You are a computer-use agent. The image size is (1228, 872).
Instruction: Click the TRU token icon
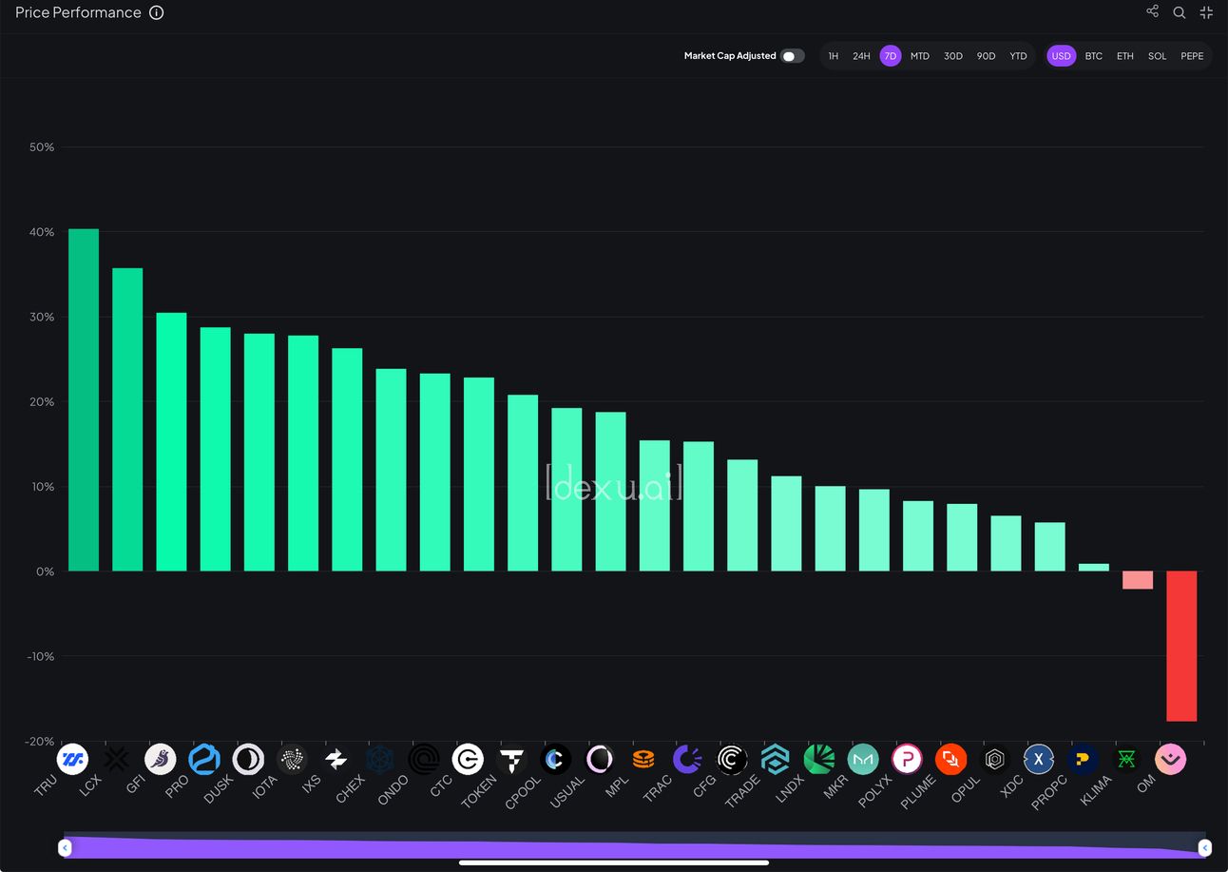(x=72, y=759)
